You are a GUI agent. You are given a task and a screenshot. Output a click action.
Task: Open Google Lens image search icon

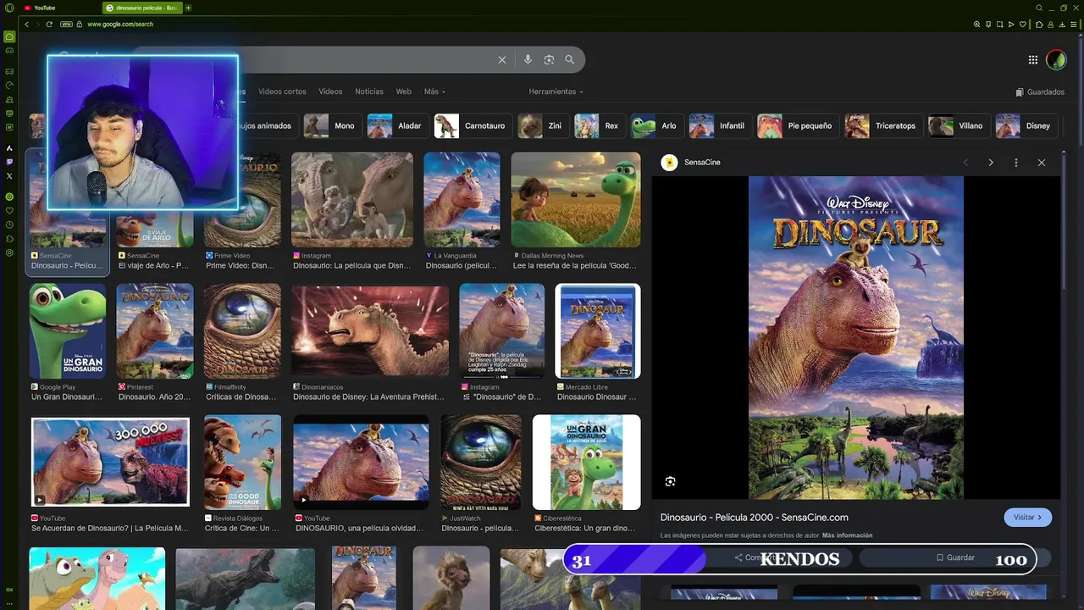tap(549, 59)
